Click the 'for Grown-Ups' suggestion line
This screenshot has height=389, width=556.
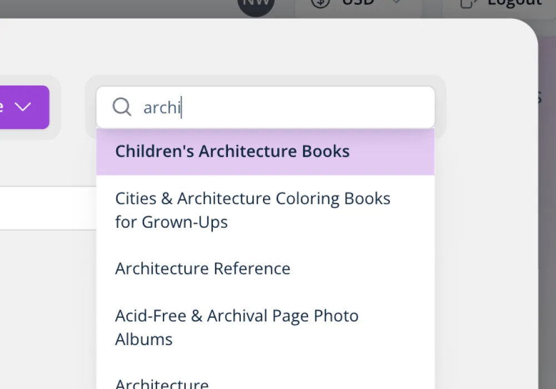click(x=171, y=222)
